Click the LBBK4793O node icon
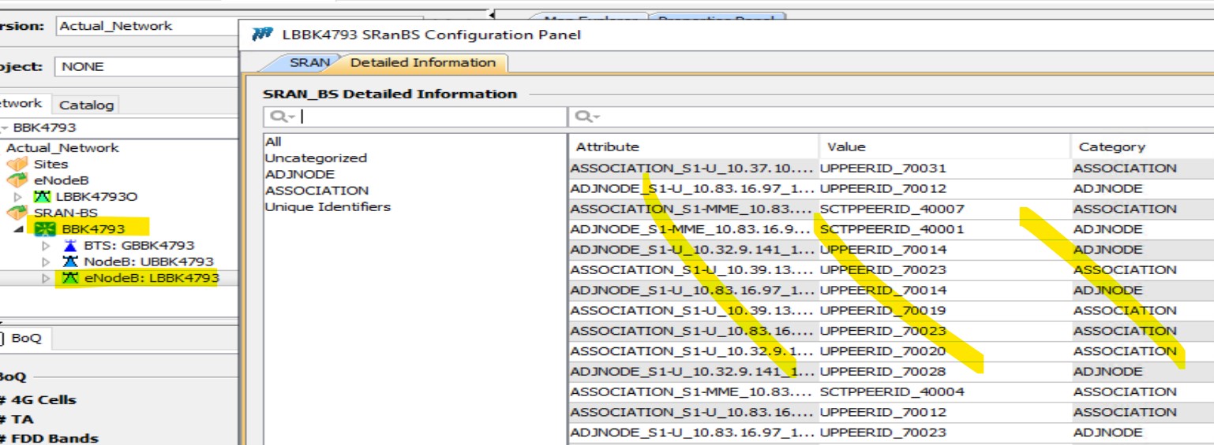The width and height of the screenshot is (1214, 445). 42,196
